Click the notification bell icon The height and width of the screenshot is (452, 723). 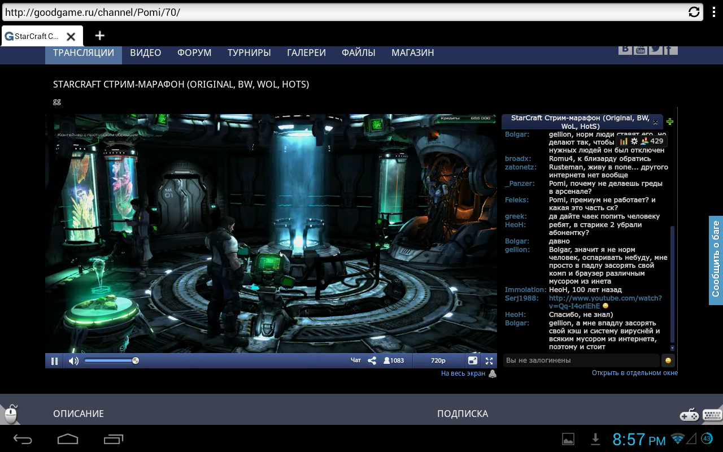[493, 373]
